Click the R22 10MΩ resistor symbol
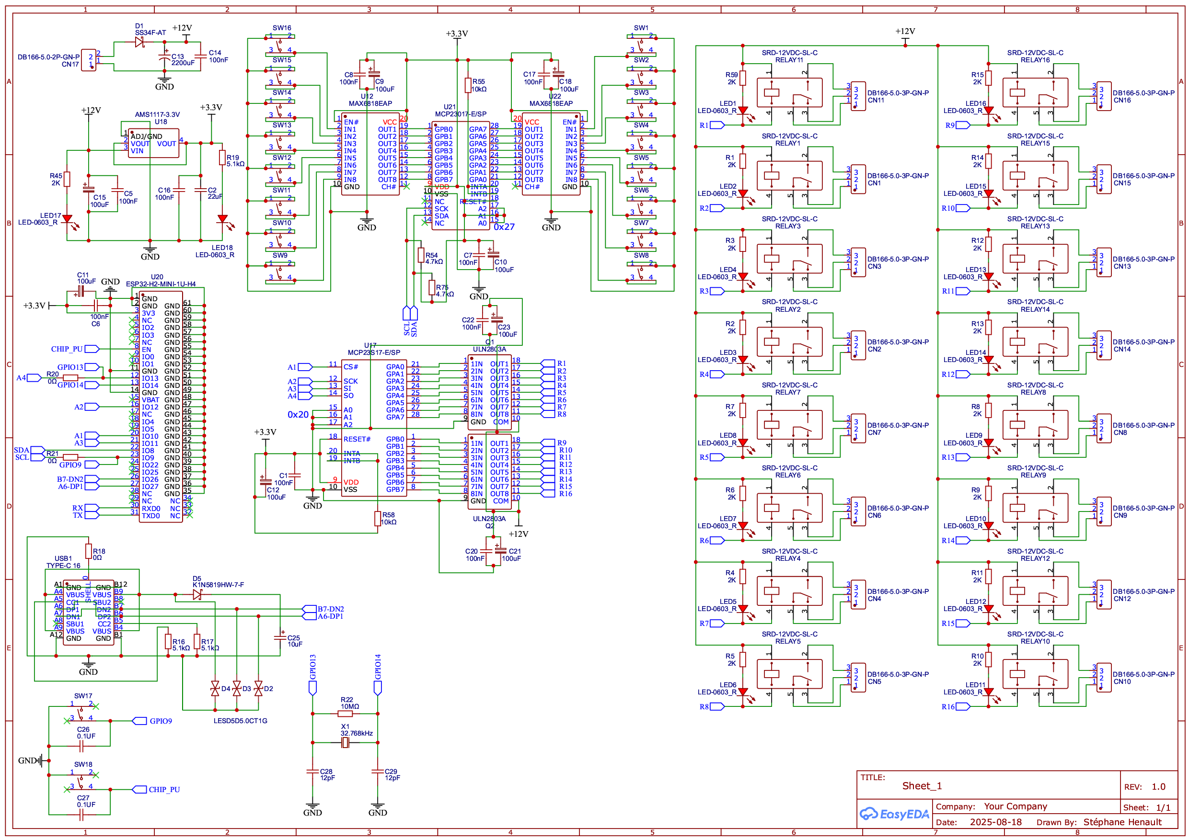The width and height of the screenshot is (1189, 840). [346, 714]
